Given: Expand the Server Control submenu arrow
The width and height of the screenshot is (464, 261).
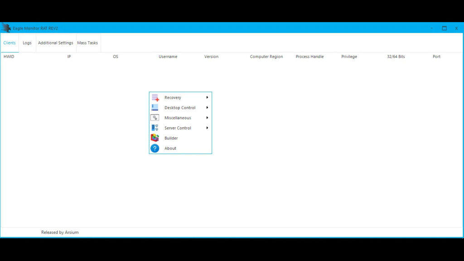Looking at the screenshot, I should (207, 128).
